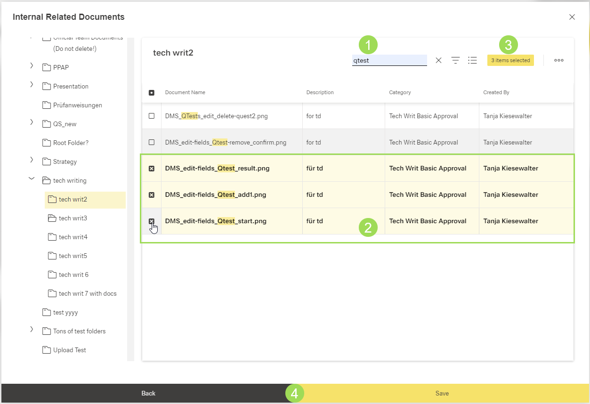Switch to list view icon

[472, 60]
